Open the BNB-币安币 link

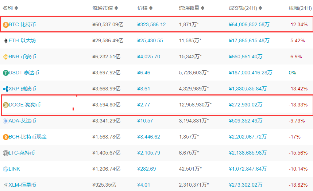(22, 56)
